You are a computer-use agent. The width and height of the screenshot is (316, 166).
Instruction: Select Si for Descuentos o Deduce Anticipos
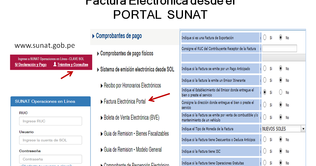click(x=265, y=139)
